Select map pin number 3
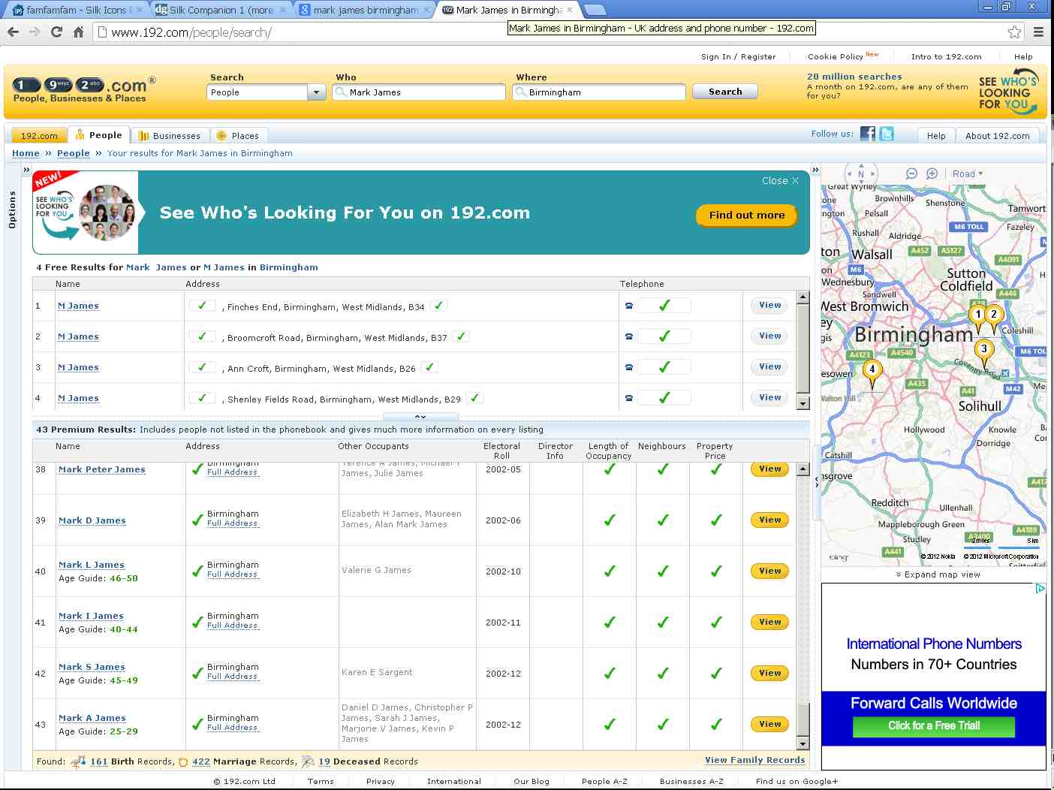The width and height of the screenshot is (1054, 790). (984, 351)
